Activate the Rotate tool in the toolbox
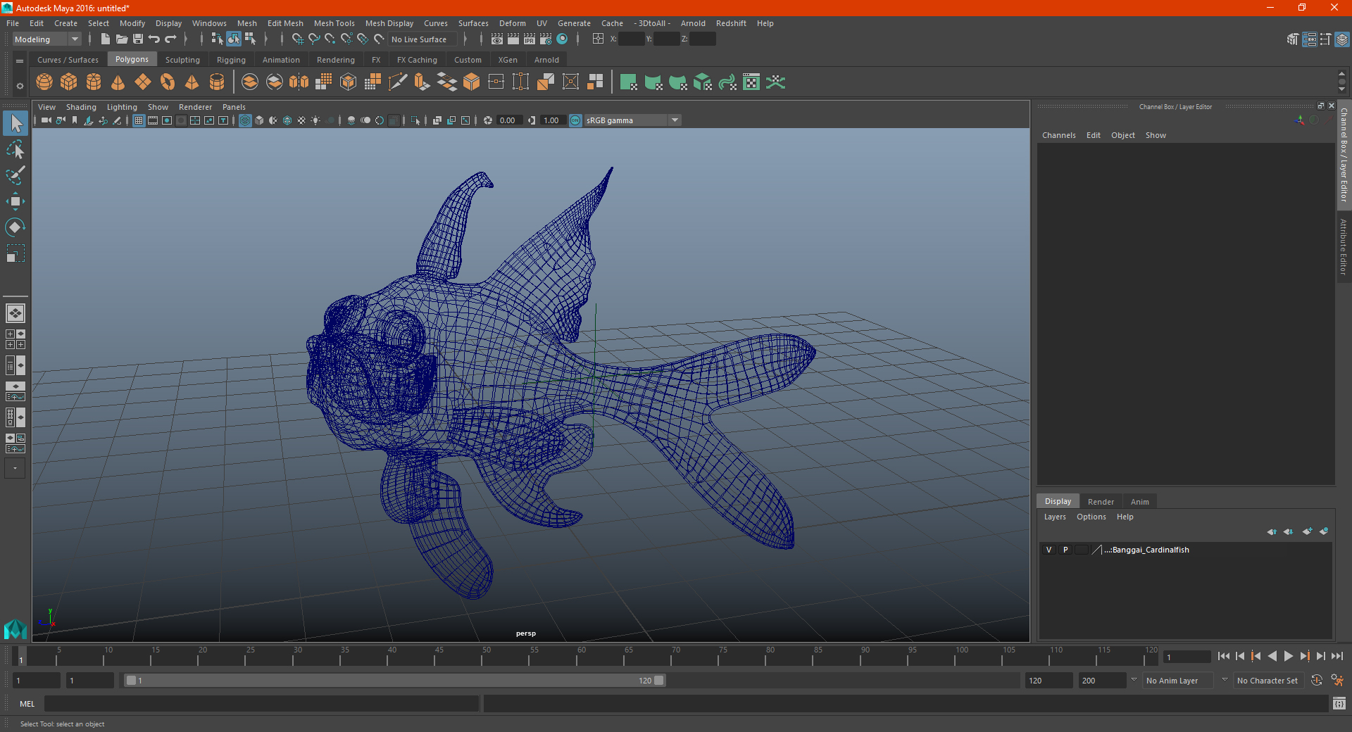Image resolution: width=1352 pixels, height=732 pixels. [15, 227]
